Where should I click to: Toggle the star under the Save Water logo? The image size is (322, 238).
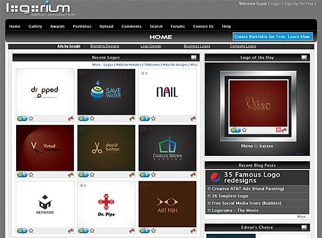pos(92,118)
